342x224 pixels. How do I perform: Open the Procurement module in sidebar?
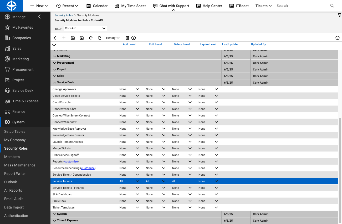point(23,69)
